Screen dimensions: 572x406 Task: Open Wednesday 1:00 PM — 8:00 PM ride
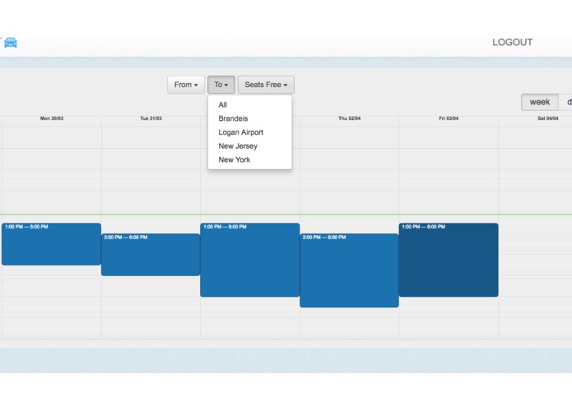(x=250, y=260)
